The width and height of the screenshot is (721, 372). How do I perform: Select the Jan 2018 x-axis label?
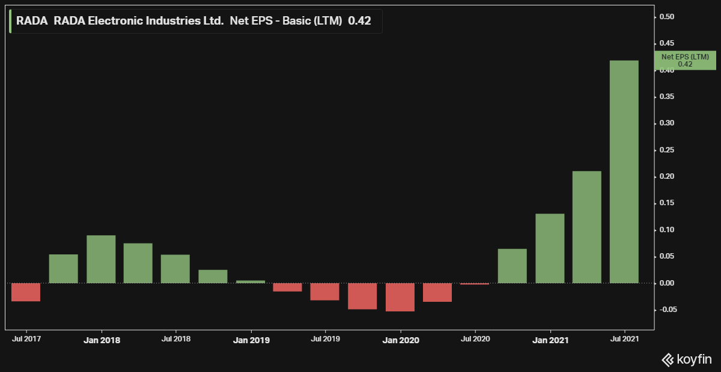(x=101, y=340)
